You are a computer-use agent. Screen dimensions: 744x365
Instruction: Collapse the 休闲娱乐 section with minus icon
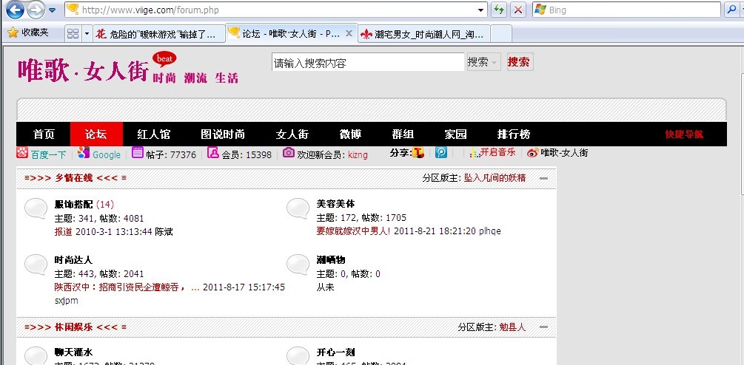click(x=544, y=327)
